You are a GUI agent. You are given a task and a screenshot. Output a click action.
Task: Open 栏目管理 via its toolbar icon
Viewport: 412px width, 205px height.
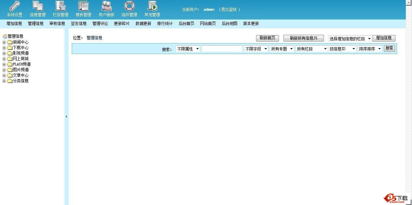(60, 9)
